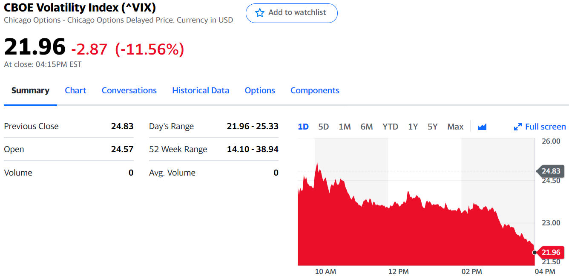Open the Conversations tab

[129, 90]
